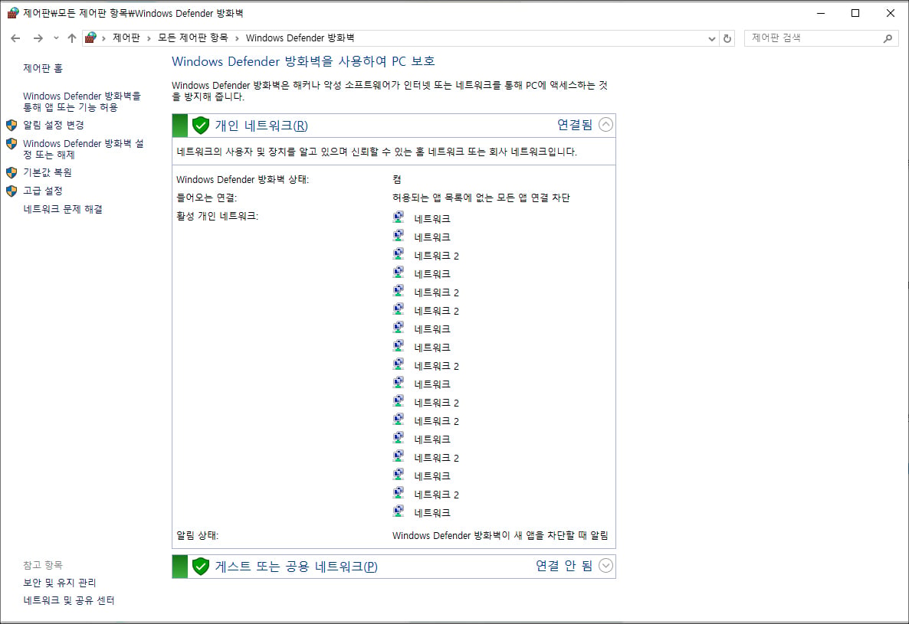Click shield icon beside 기본값 복원
Screen dimensions: 909x624
[11, 172]
